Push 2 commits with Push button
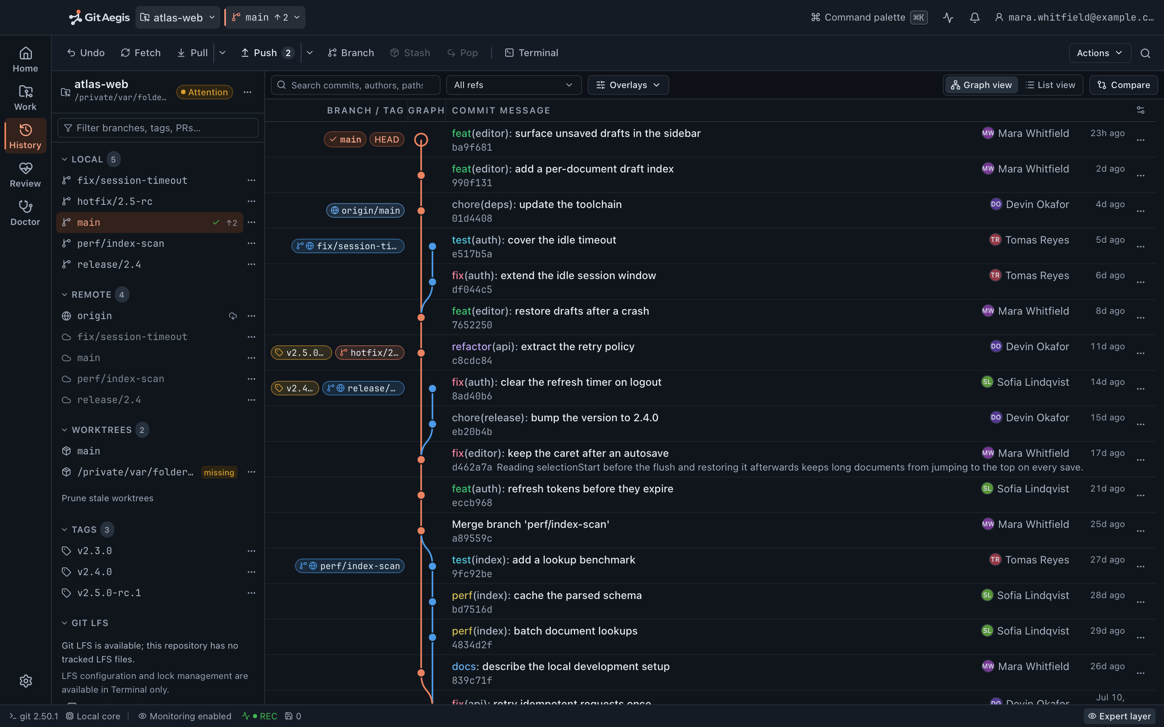This screenshot has width=1164, height=727. point(268,53)
